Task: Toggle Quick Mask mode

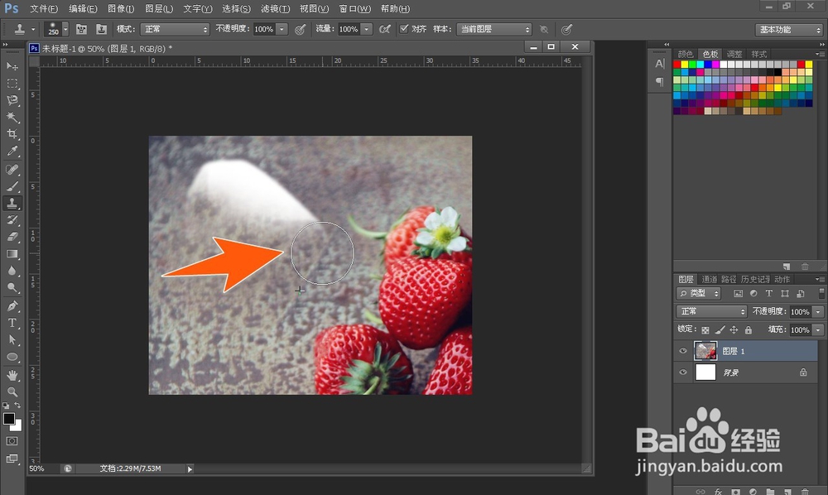Action: click(12, 441)
